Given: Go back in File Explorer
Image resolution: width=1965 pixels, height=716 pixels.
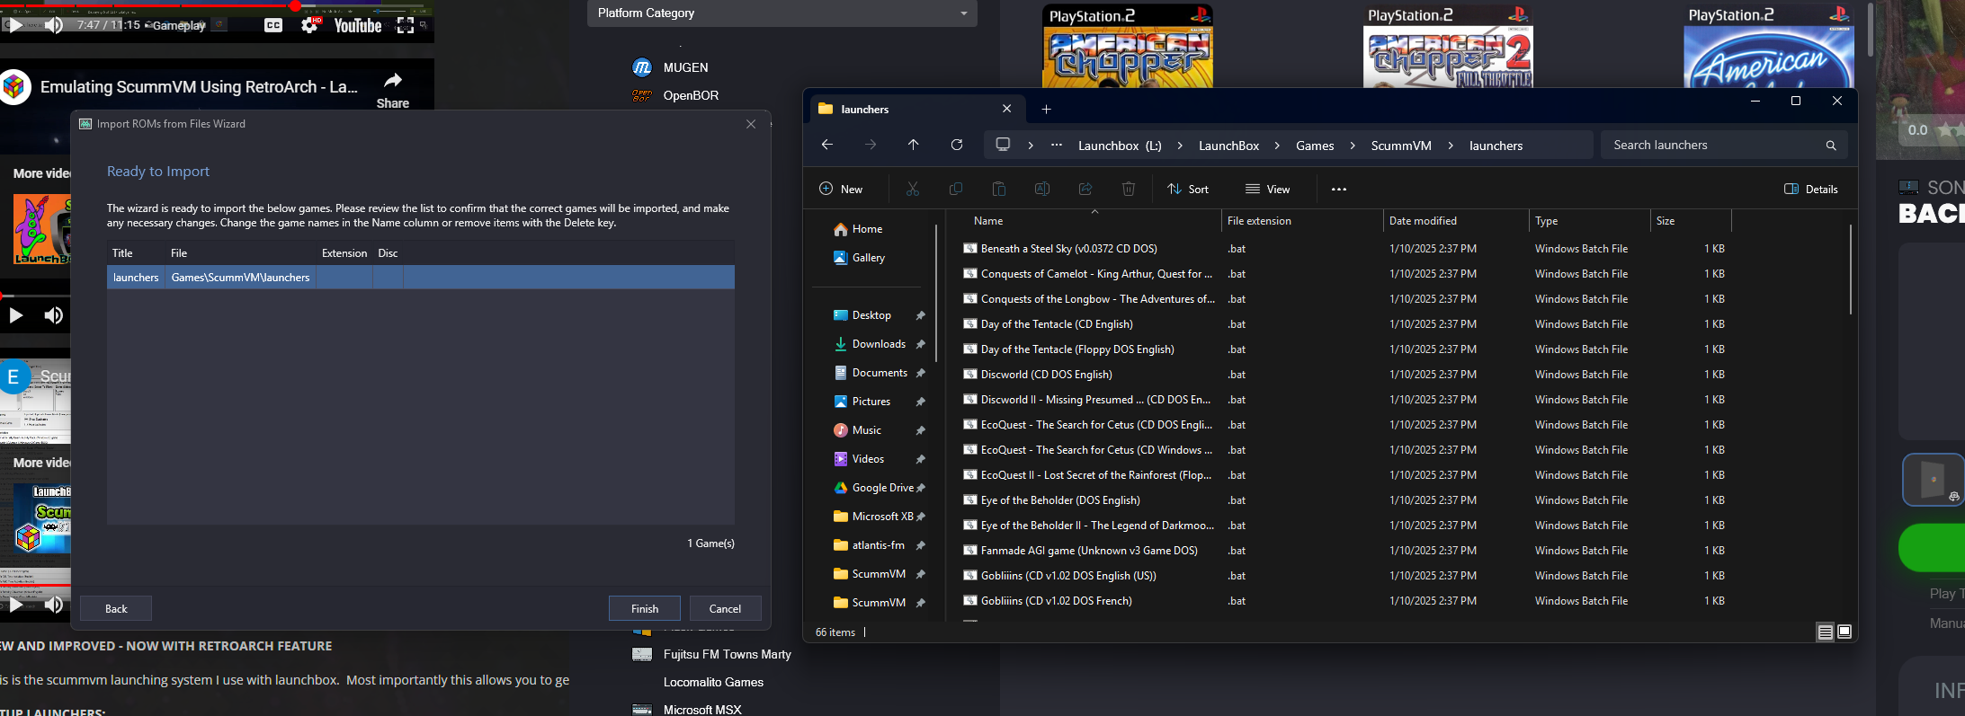Looking at the screenshot, I should (827, 145).
